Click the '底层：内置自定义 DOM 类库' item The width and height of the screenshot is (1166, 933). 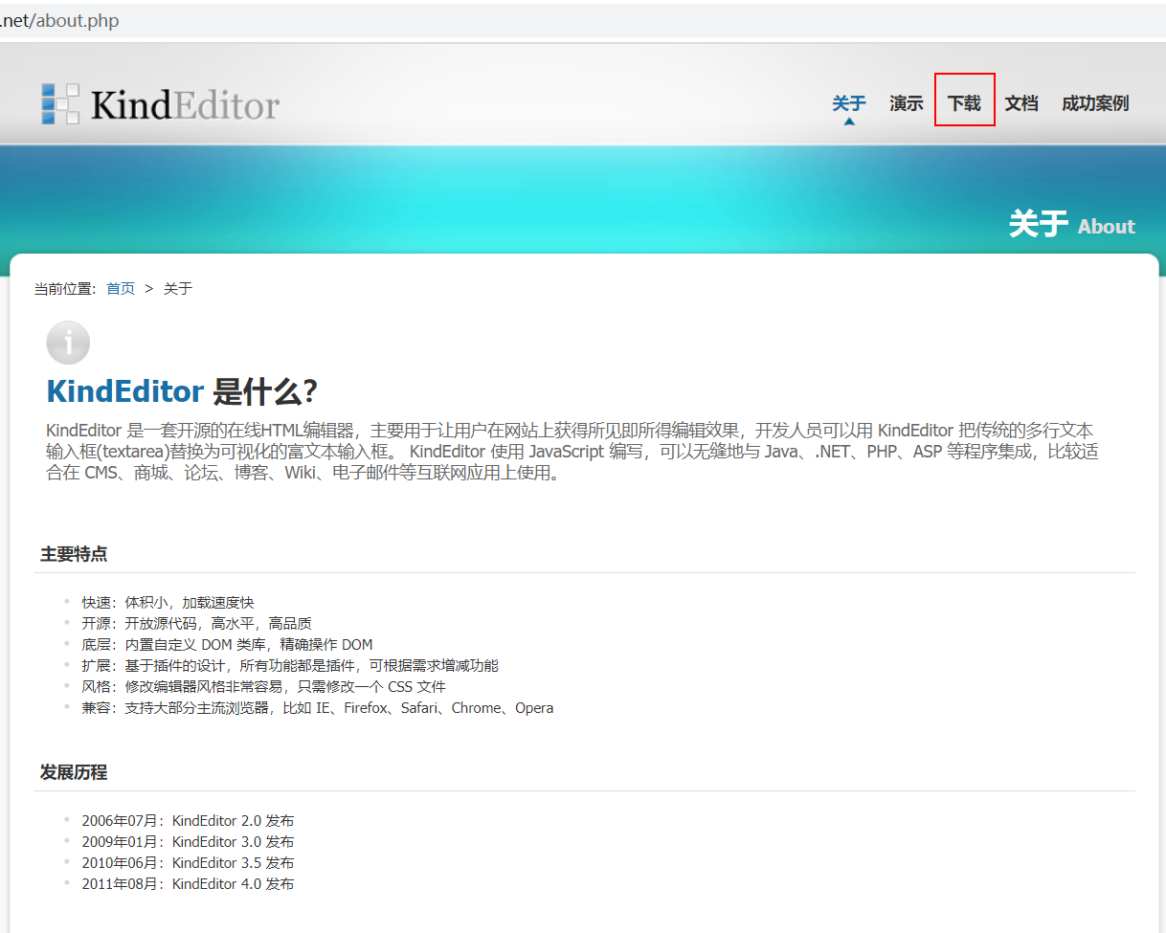(x=227, y=645)
